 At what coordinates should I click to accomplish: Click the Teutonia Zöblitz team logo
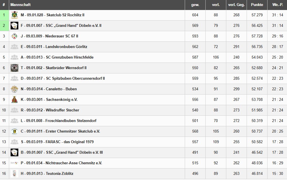tap(14, 173)
